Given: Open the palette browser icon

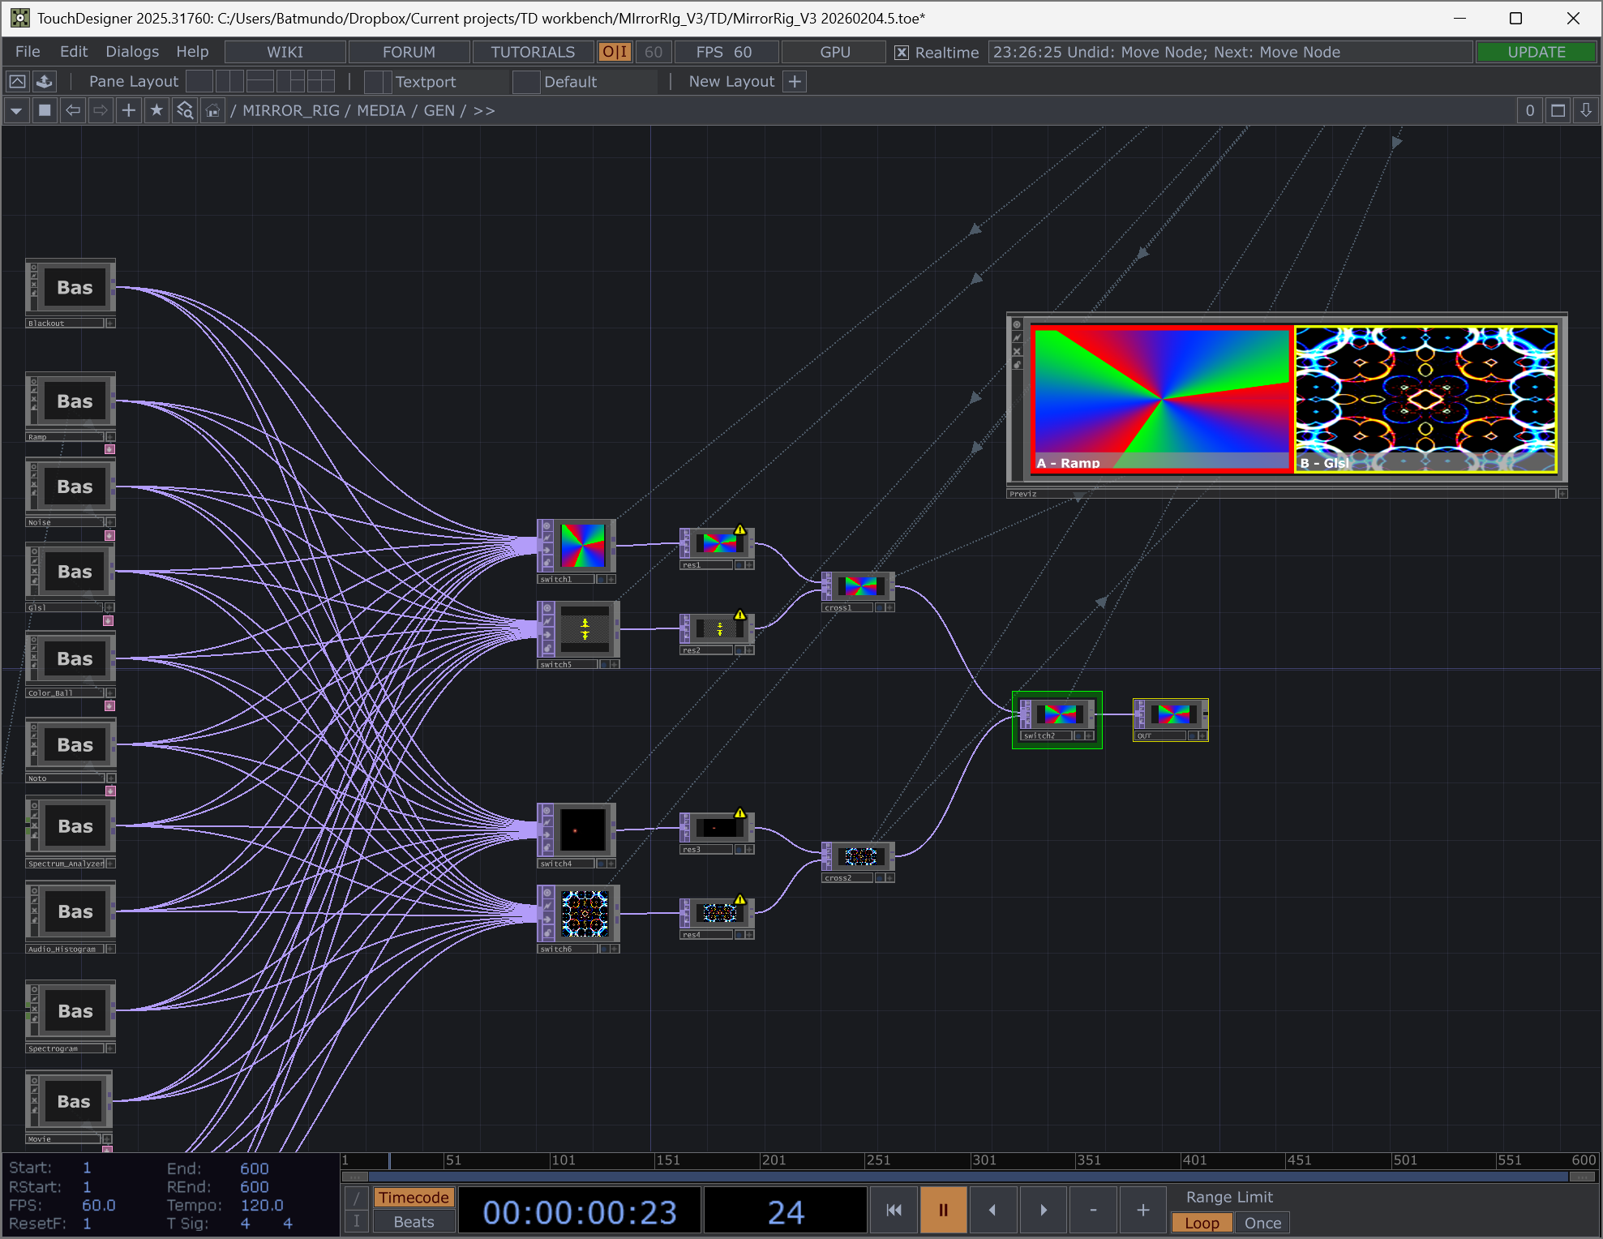Looking at the screenshot, I should tap(45, 81).
